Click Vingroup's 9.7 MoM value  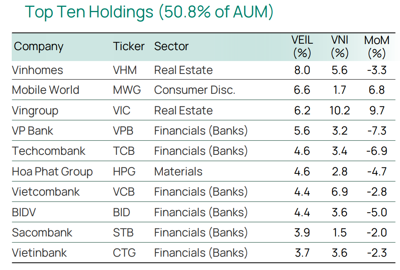pos(377,111)
